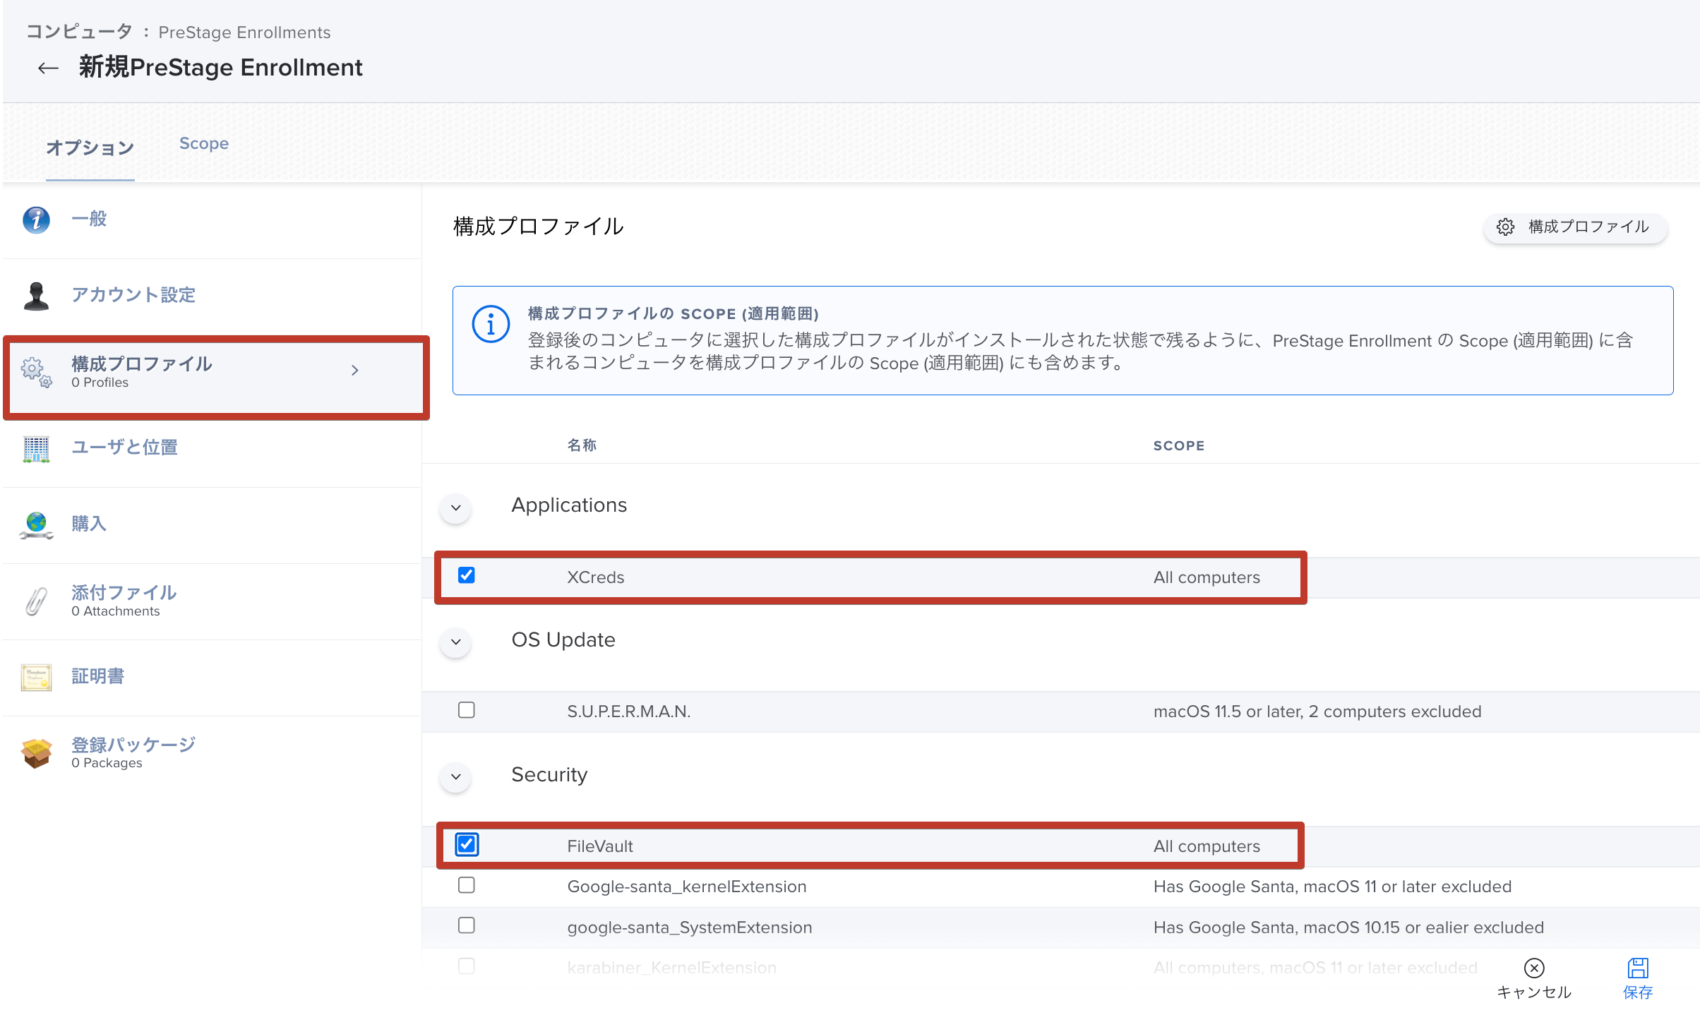Click the person icon for アカウント設定
1700x1015 pixels.
point(36,296)
